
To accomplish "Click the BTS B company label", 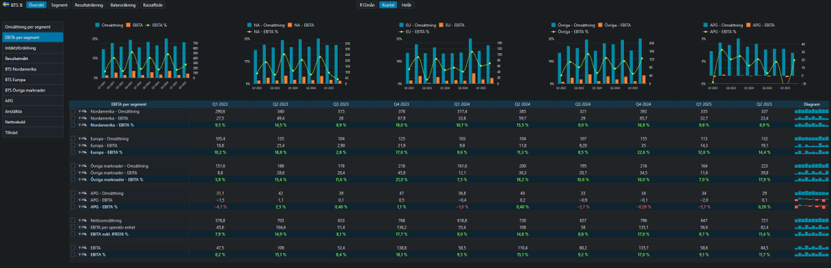I will tap(17, 4).
